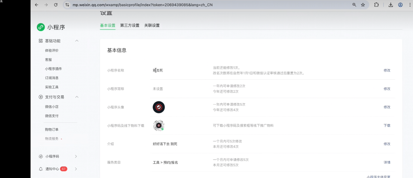Click the category value 工具 > 预约/报名
The image size is (413, 178).
165,163
